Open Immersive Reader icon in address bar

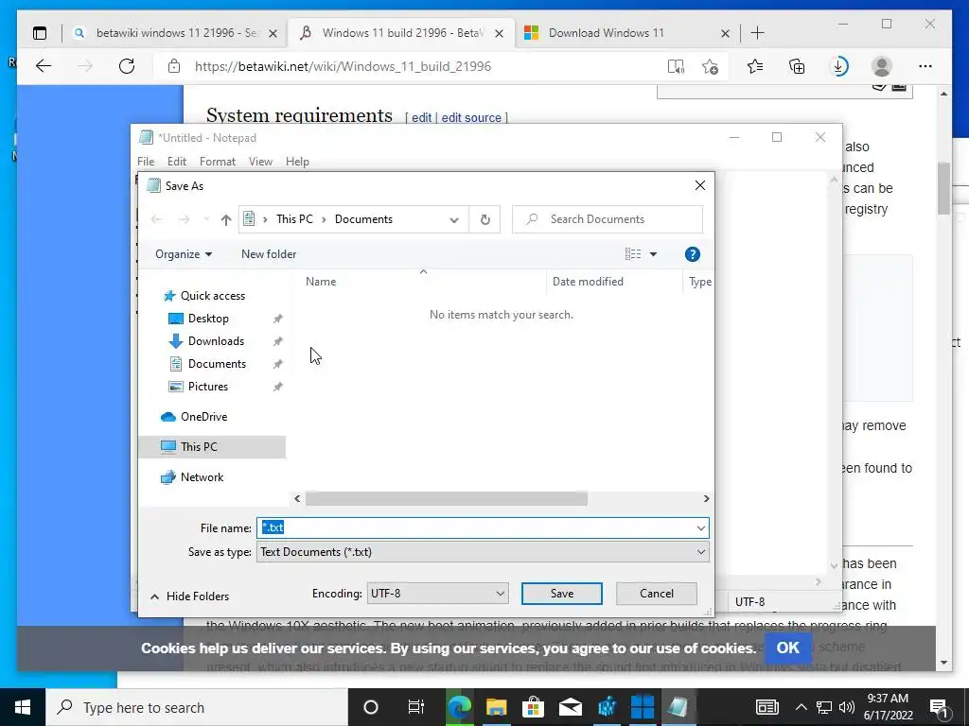click(676, 66)
